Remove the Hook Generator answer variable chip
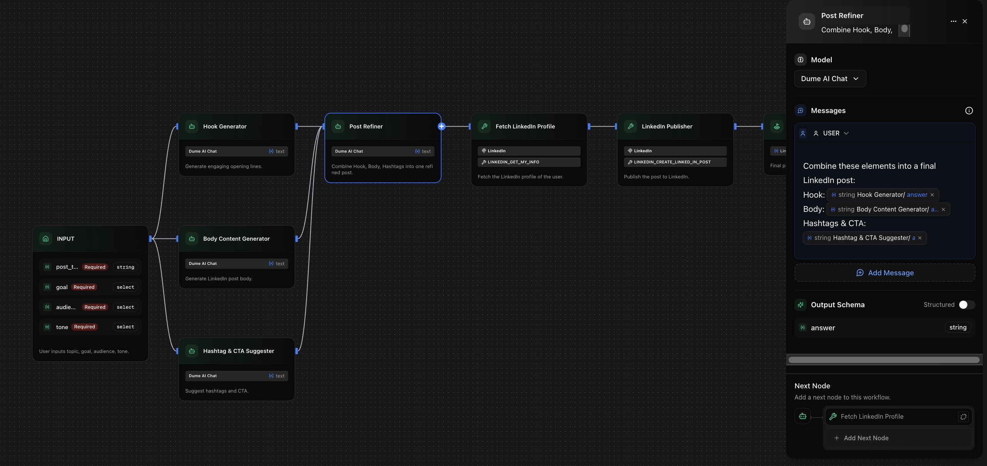987x466 pixels. tap(932, 195)
